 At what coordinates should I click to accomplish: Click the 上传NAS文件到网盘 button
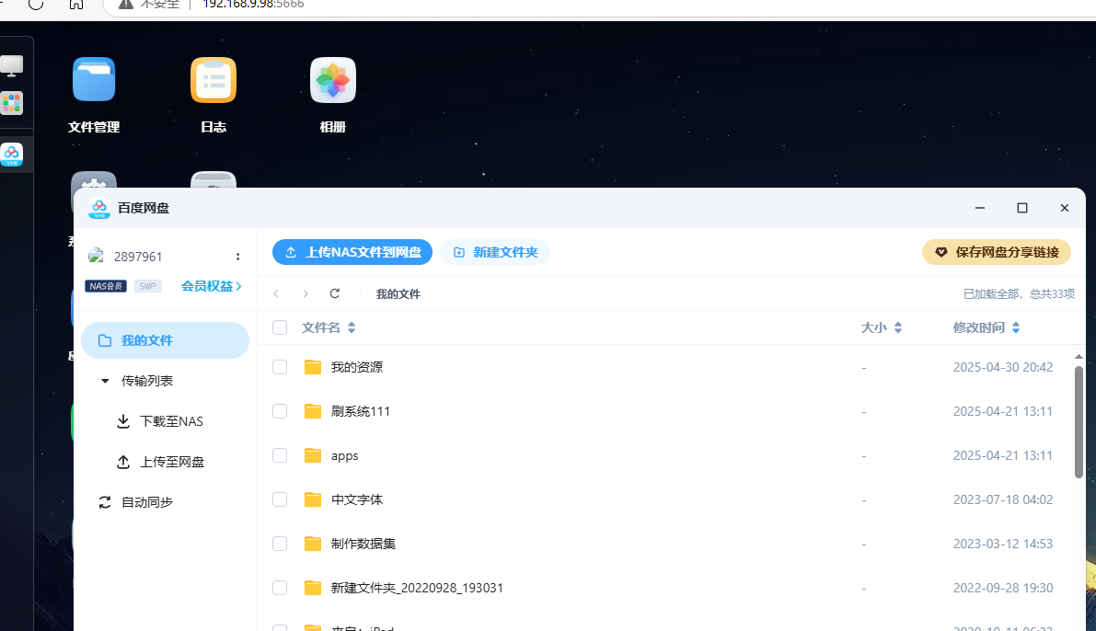coord(352,252)
